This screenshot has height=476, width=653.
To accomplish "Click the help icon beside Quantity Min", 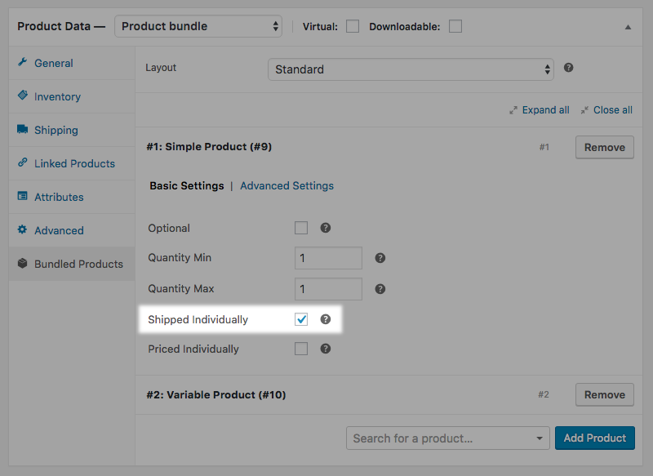I will 380,258.
